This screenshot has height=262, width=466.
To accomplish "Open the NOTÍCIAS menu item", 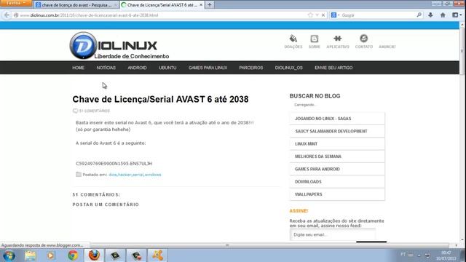I will (106, 68).
